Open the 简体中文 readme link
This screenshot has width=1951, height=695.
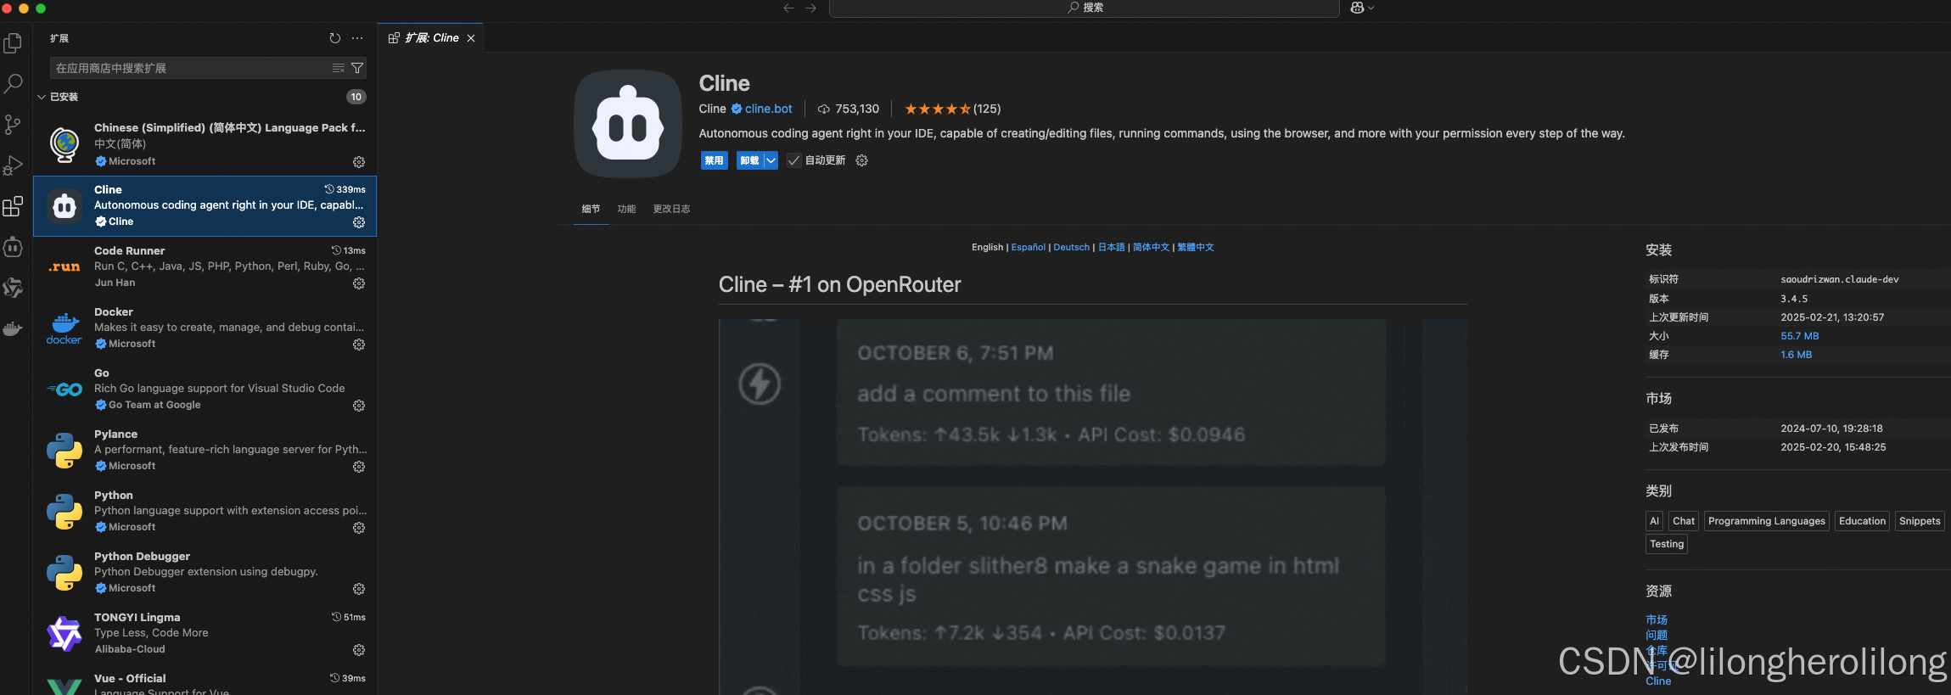click(1151, 247)
